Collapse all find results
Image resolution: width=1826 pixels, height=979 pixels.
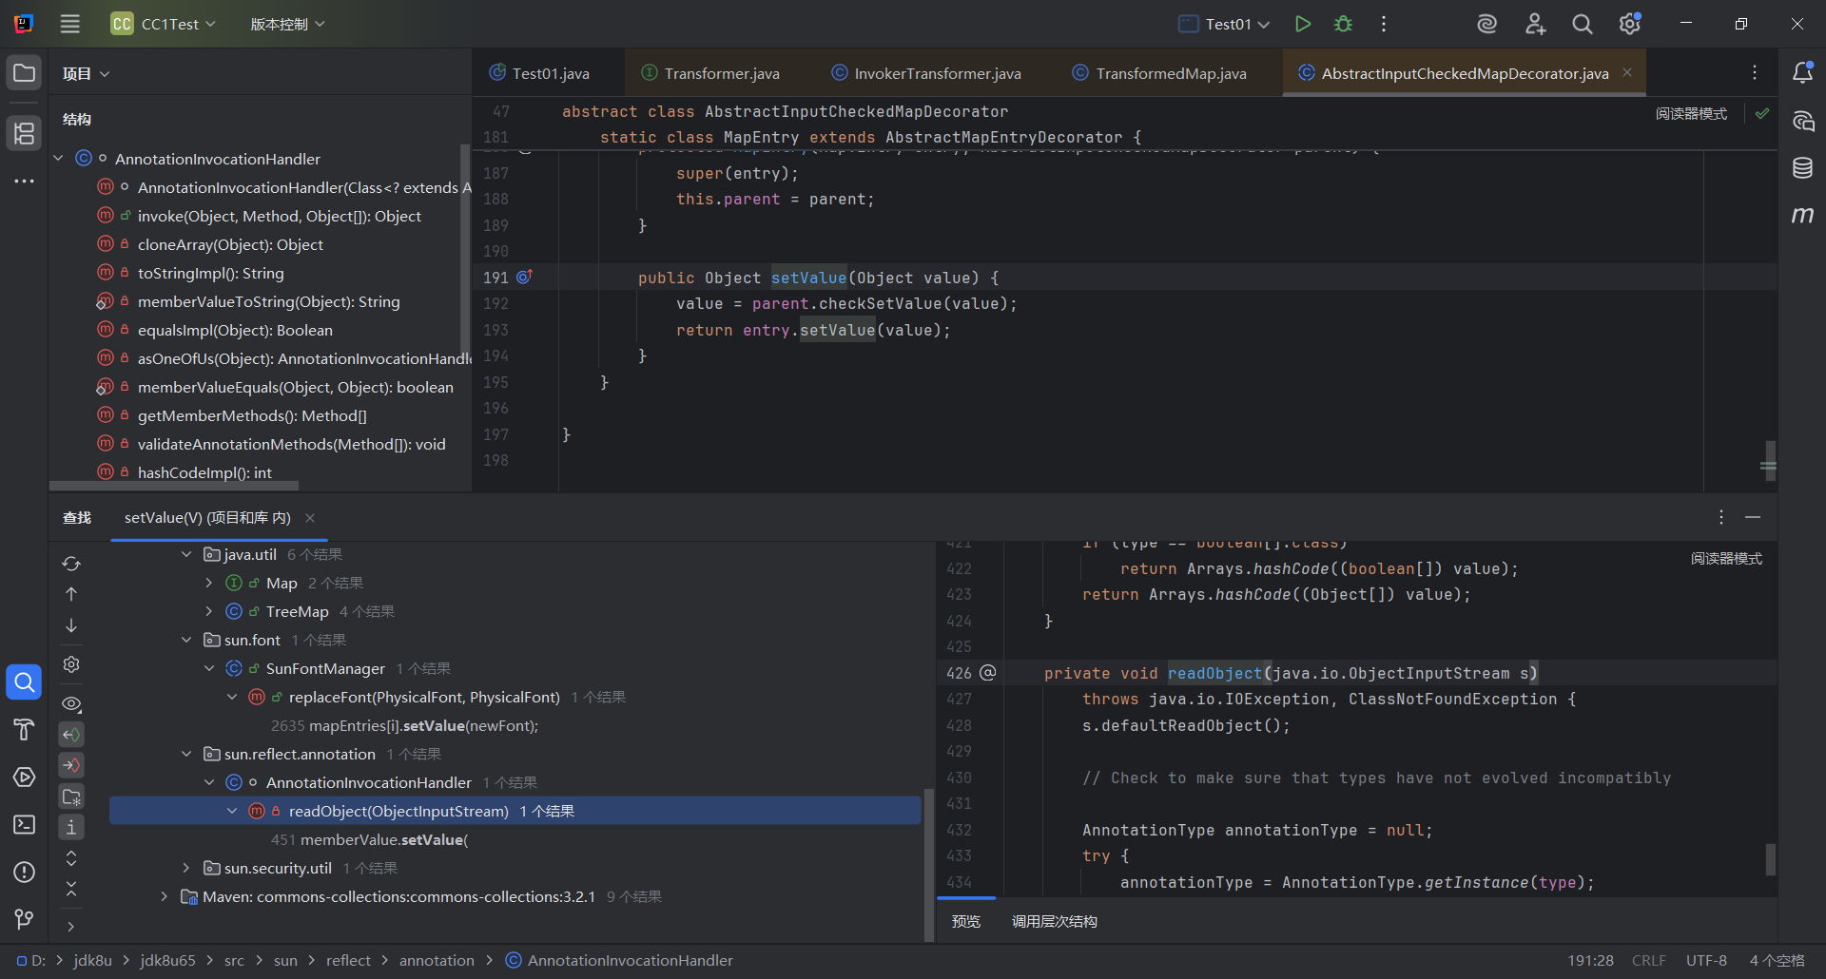coord(71,889)
